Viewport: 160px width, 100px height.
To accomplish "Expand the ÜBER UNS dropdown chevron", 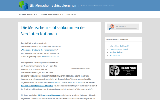I will point(75,15).
